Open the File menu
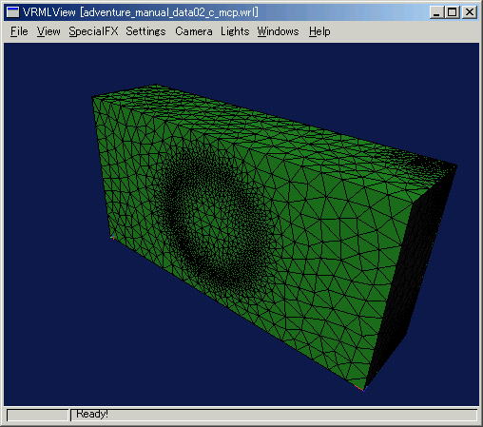This screenshot has width=483, height=427. click(19, 31)
